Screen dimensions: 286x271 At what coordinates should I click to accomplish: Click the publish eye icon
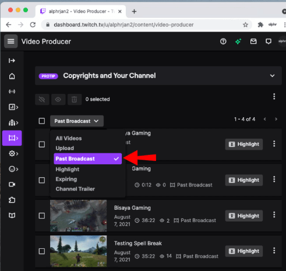[58, 100]
